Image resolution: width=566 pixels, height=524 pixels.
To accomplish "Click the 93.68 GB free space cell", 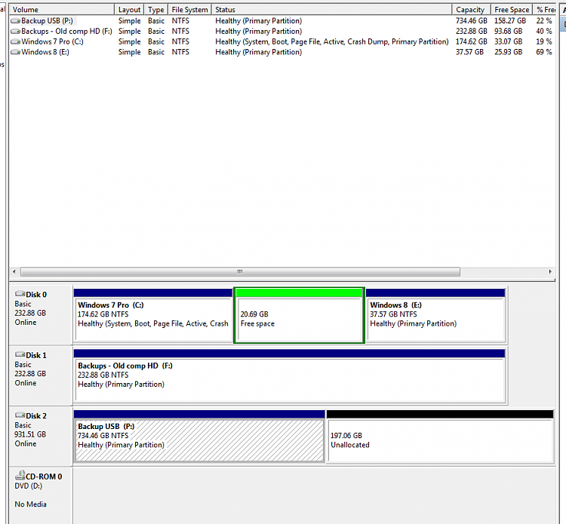I will 508,32.
